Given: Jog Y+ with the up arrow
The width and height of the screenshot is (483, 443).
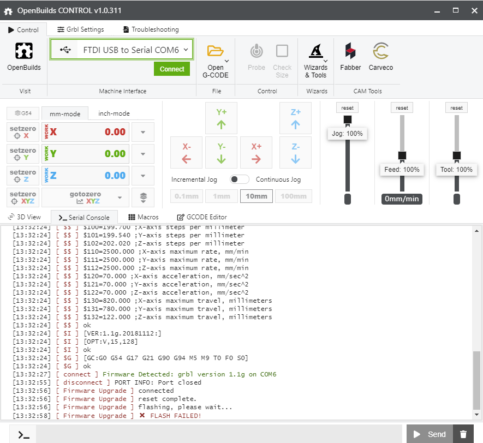Looking at the screenshot, I should (221, 118).
